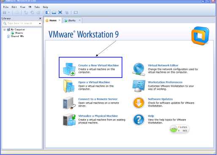The image size is (217, 155).
Task: Open the File menu
Action: tap(6, 7)
